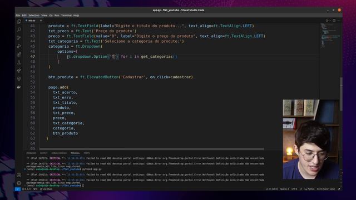Open the View menu

pos(44,16)
